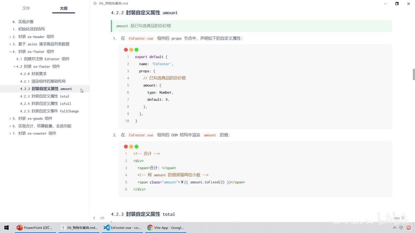
Task: Click code comment // 已勾选商品的总价格
Action: click(164, 78)
